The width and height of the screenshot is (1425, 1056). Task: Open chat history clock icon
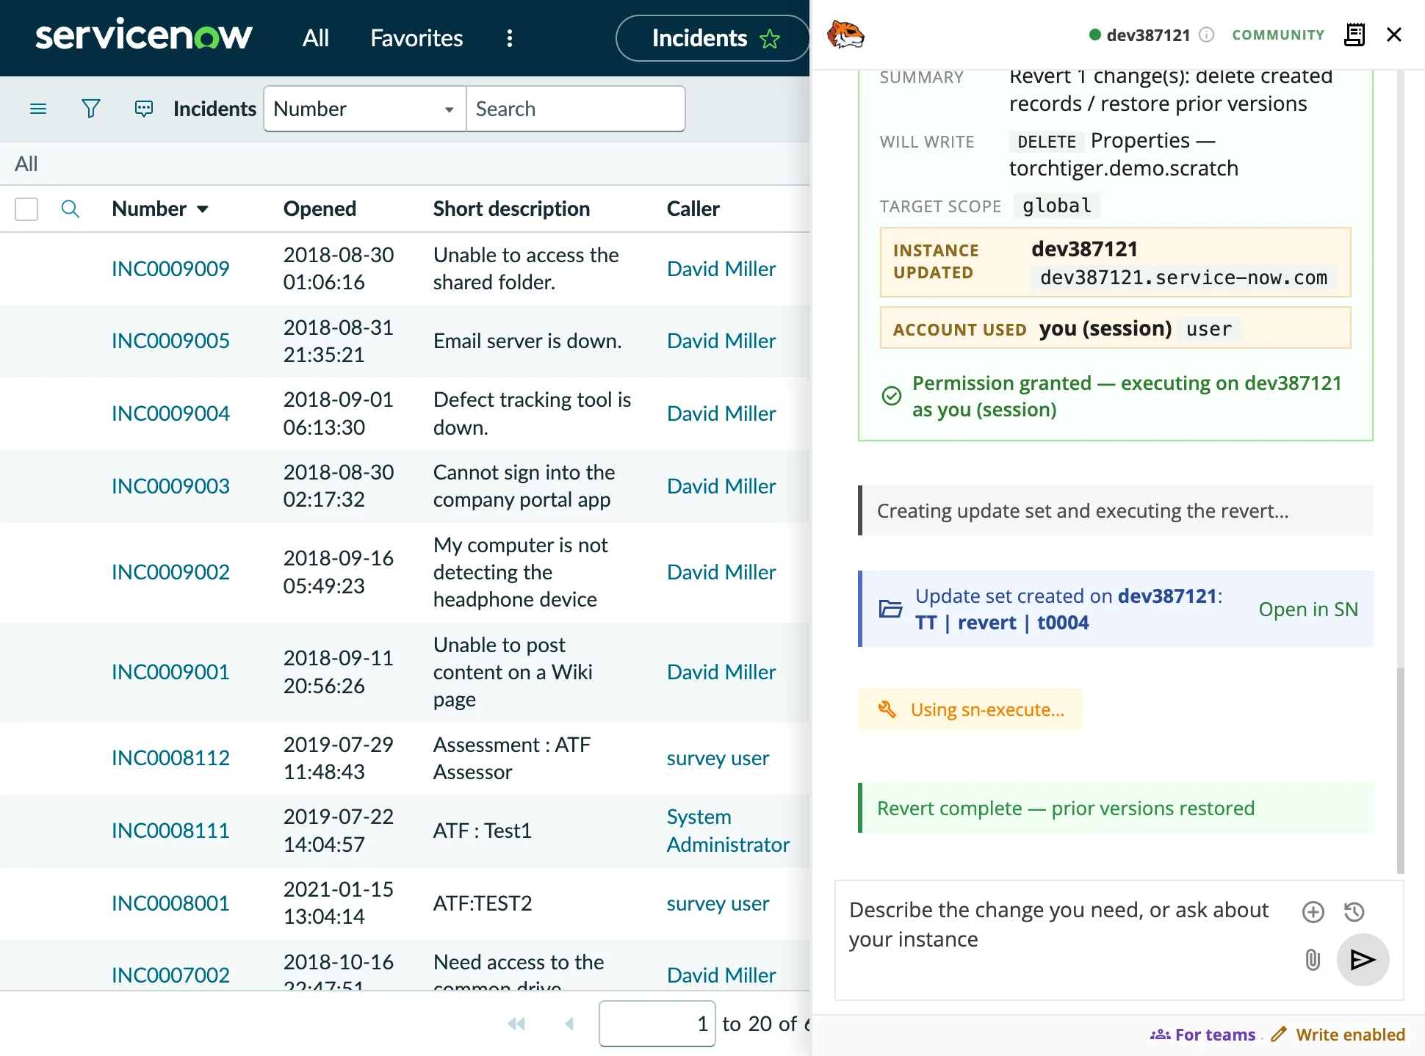click(x=1354, y=912)
